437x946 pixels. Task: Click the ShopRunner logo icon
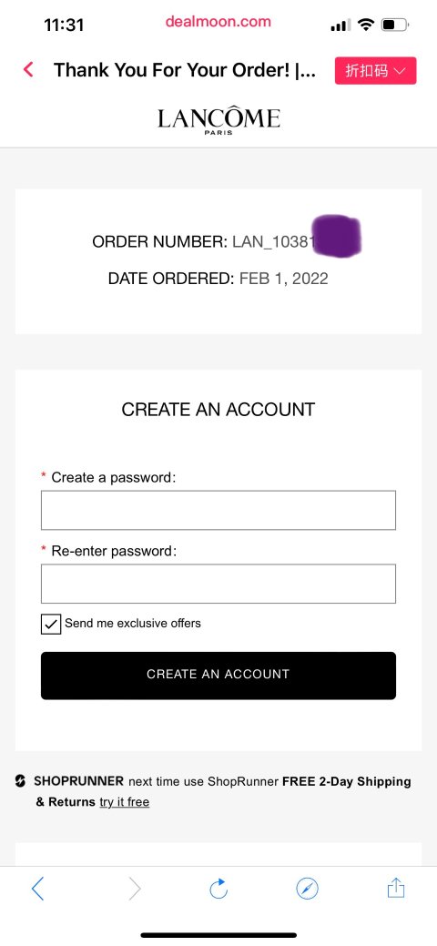pos(21,781)
